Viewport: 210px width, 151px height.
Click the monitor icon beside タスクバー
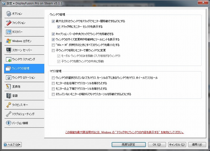9,32
